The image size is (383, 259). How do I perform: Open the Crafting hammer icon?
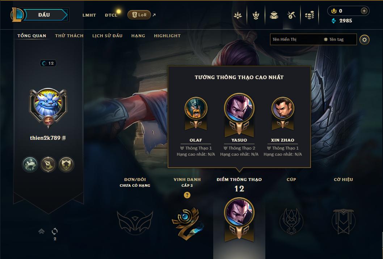click(x=291, y=16)
